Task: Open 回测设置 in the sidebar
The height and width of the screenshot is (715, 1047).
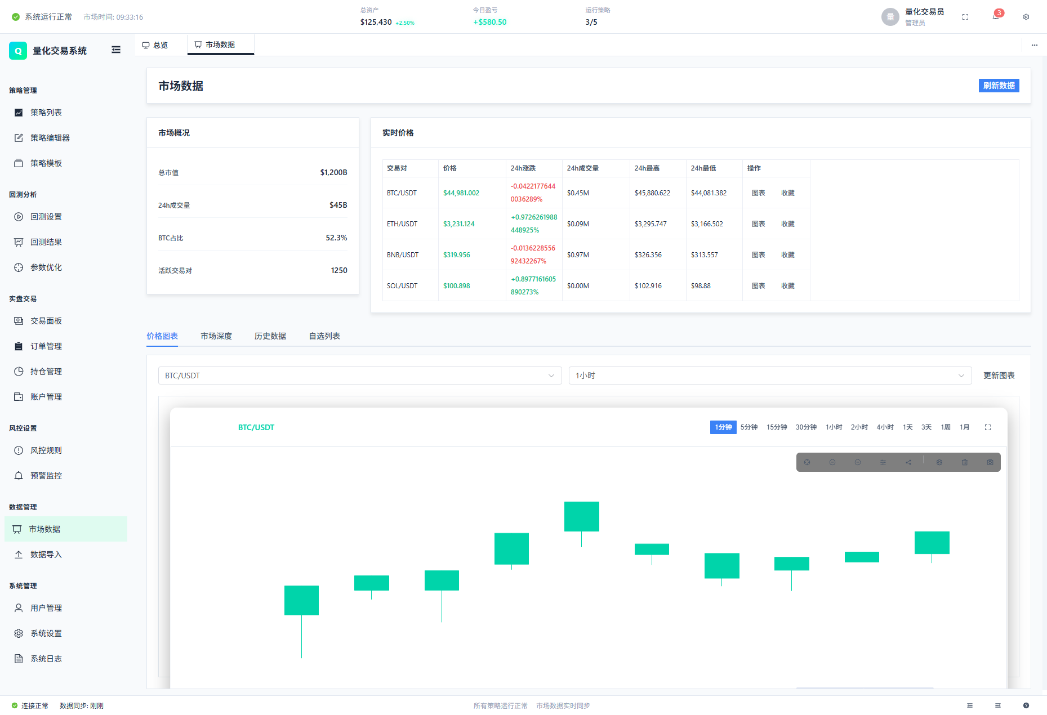Action: (x=66, y=217)
